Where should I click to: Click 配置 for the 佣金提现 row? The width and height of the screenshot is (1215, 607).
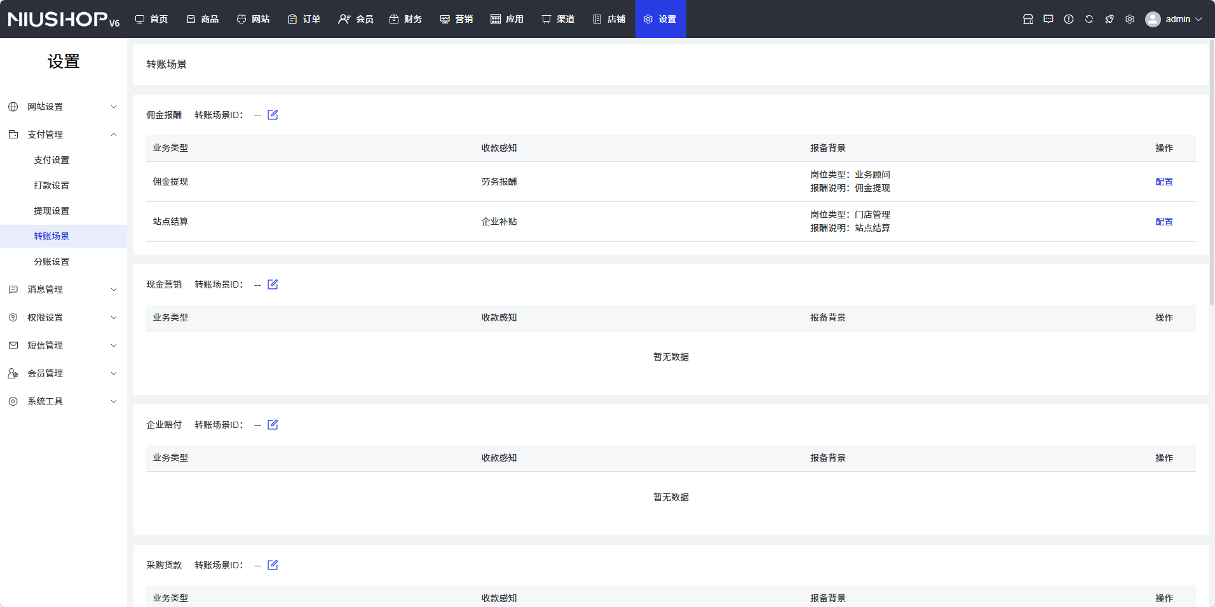coord(1164,182)
